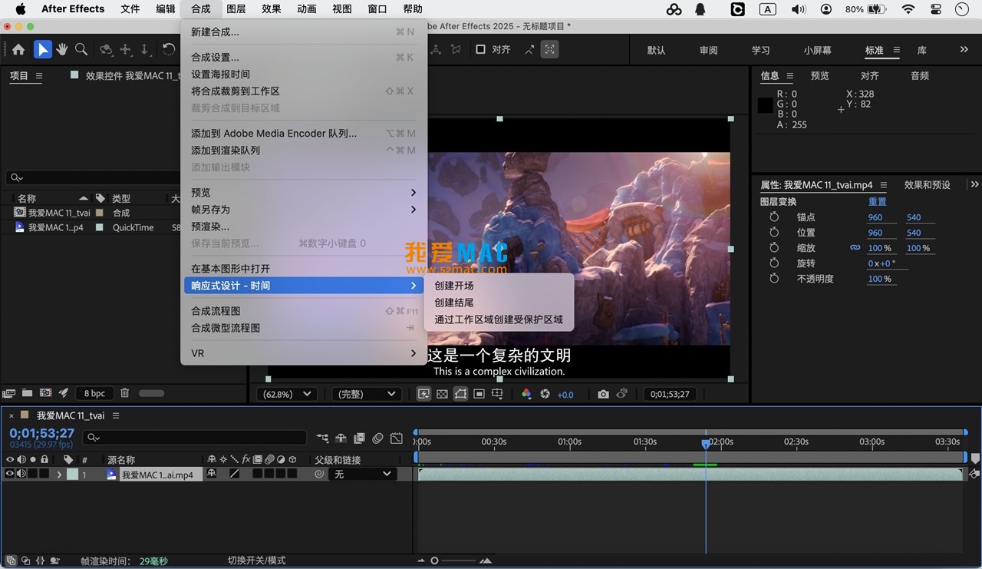Viewport: 982px width, 569px height.
Task: Click the Region of Interest icon
Action: pos(479,394)
